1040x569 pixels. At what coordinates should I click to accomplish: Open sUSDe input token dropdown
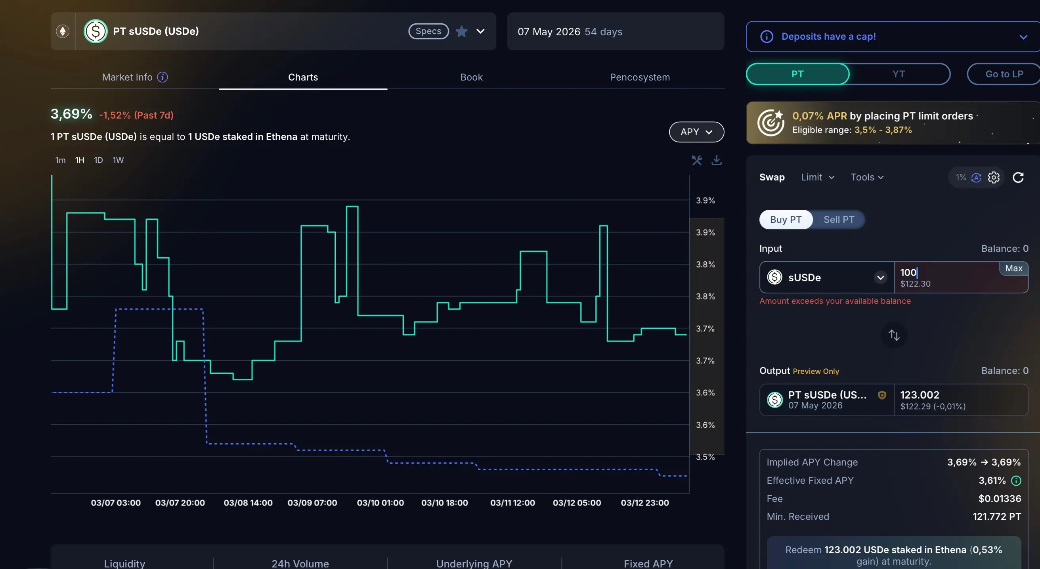(880, 278)
